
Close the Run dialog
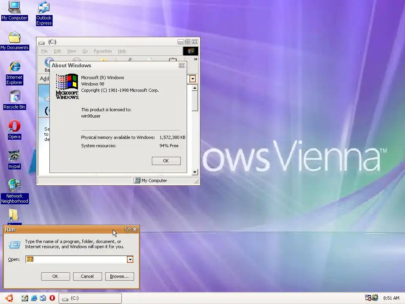pos(135,229)
